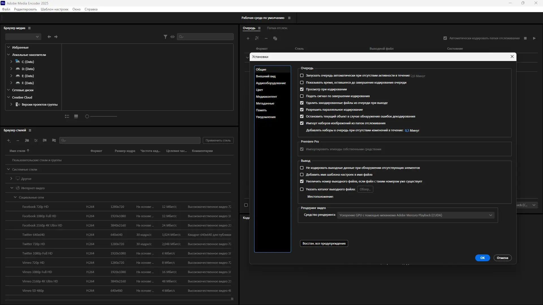This screenshot has width=543, height=305.
Task: Expand the 'Другое' preset group
Action: click(11, 178)
